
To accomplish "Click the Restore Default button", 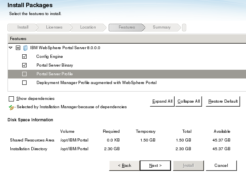I will click(223, 101).
